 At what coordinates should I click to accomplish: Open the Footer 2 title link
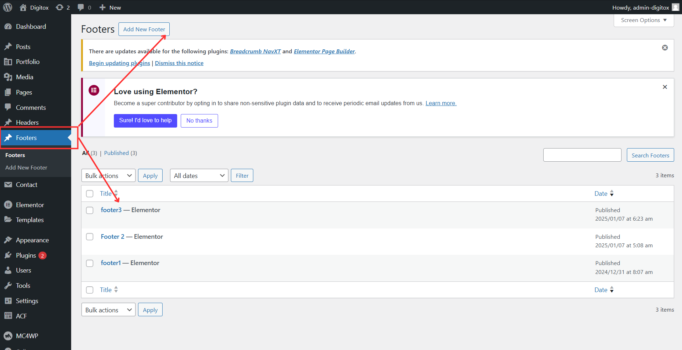click(x=112, y=237)
